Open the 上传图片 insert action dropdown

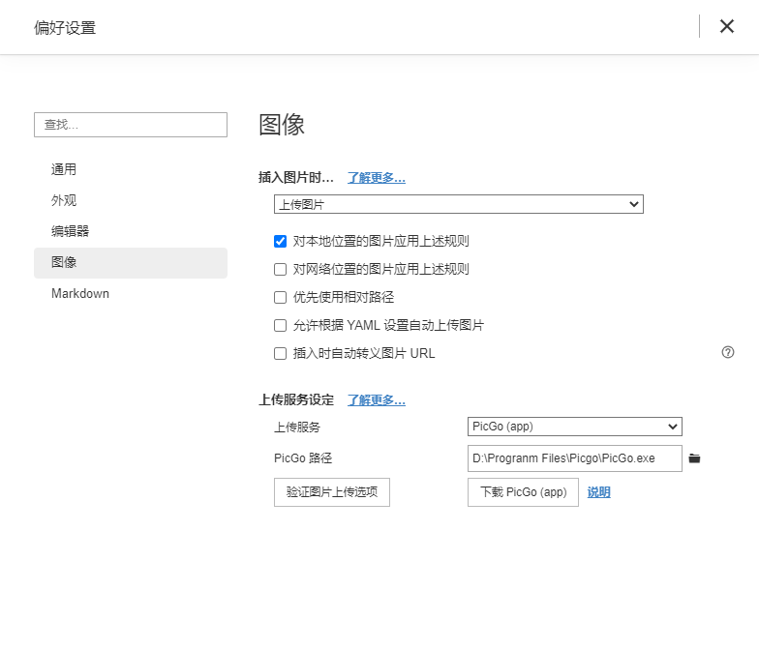[459, 204]
